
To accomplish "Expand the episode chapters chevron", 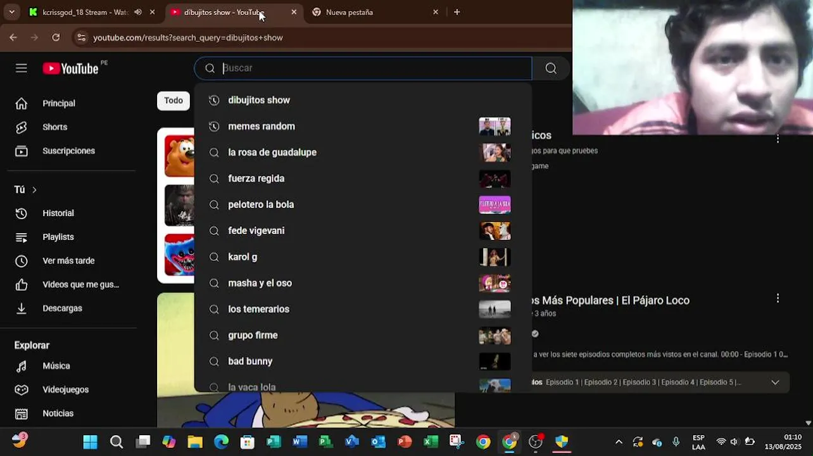I will point(775,382).
